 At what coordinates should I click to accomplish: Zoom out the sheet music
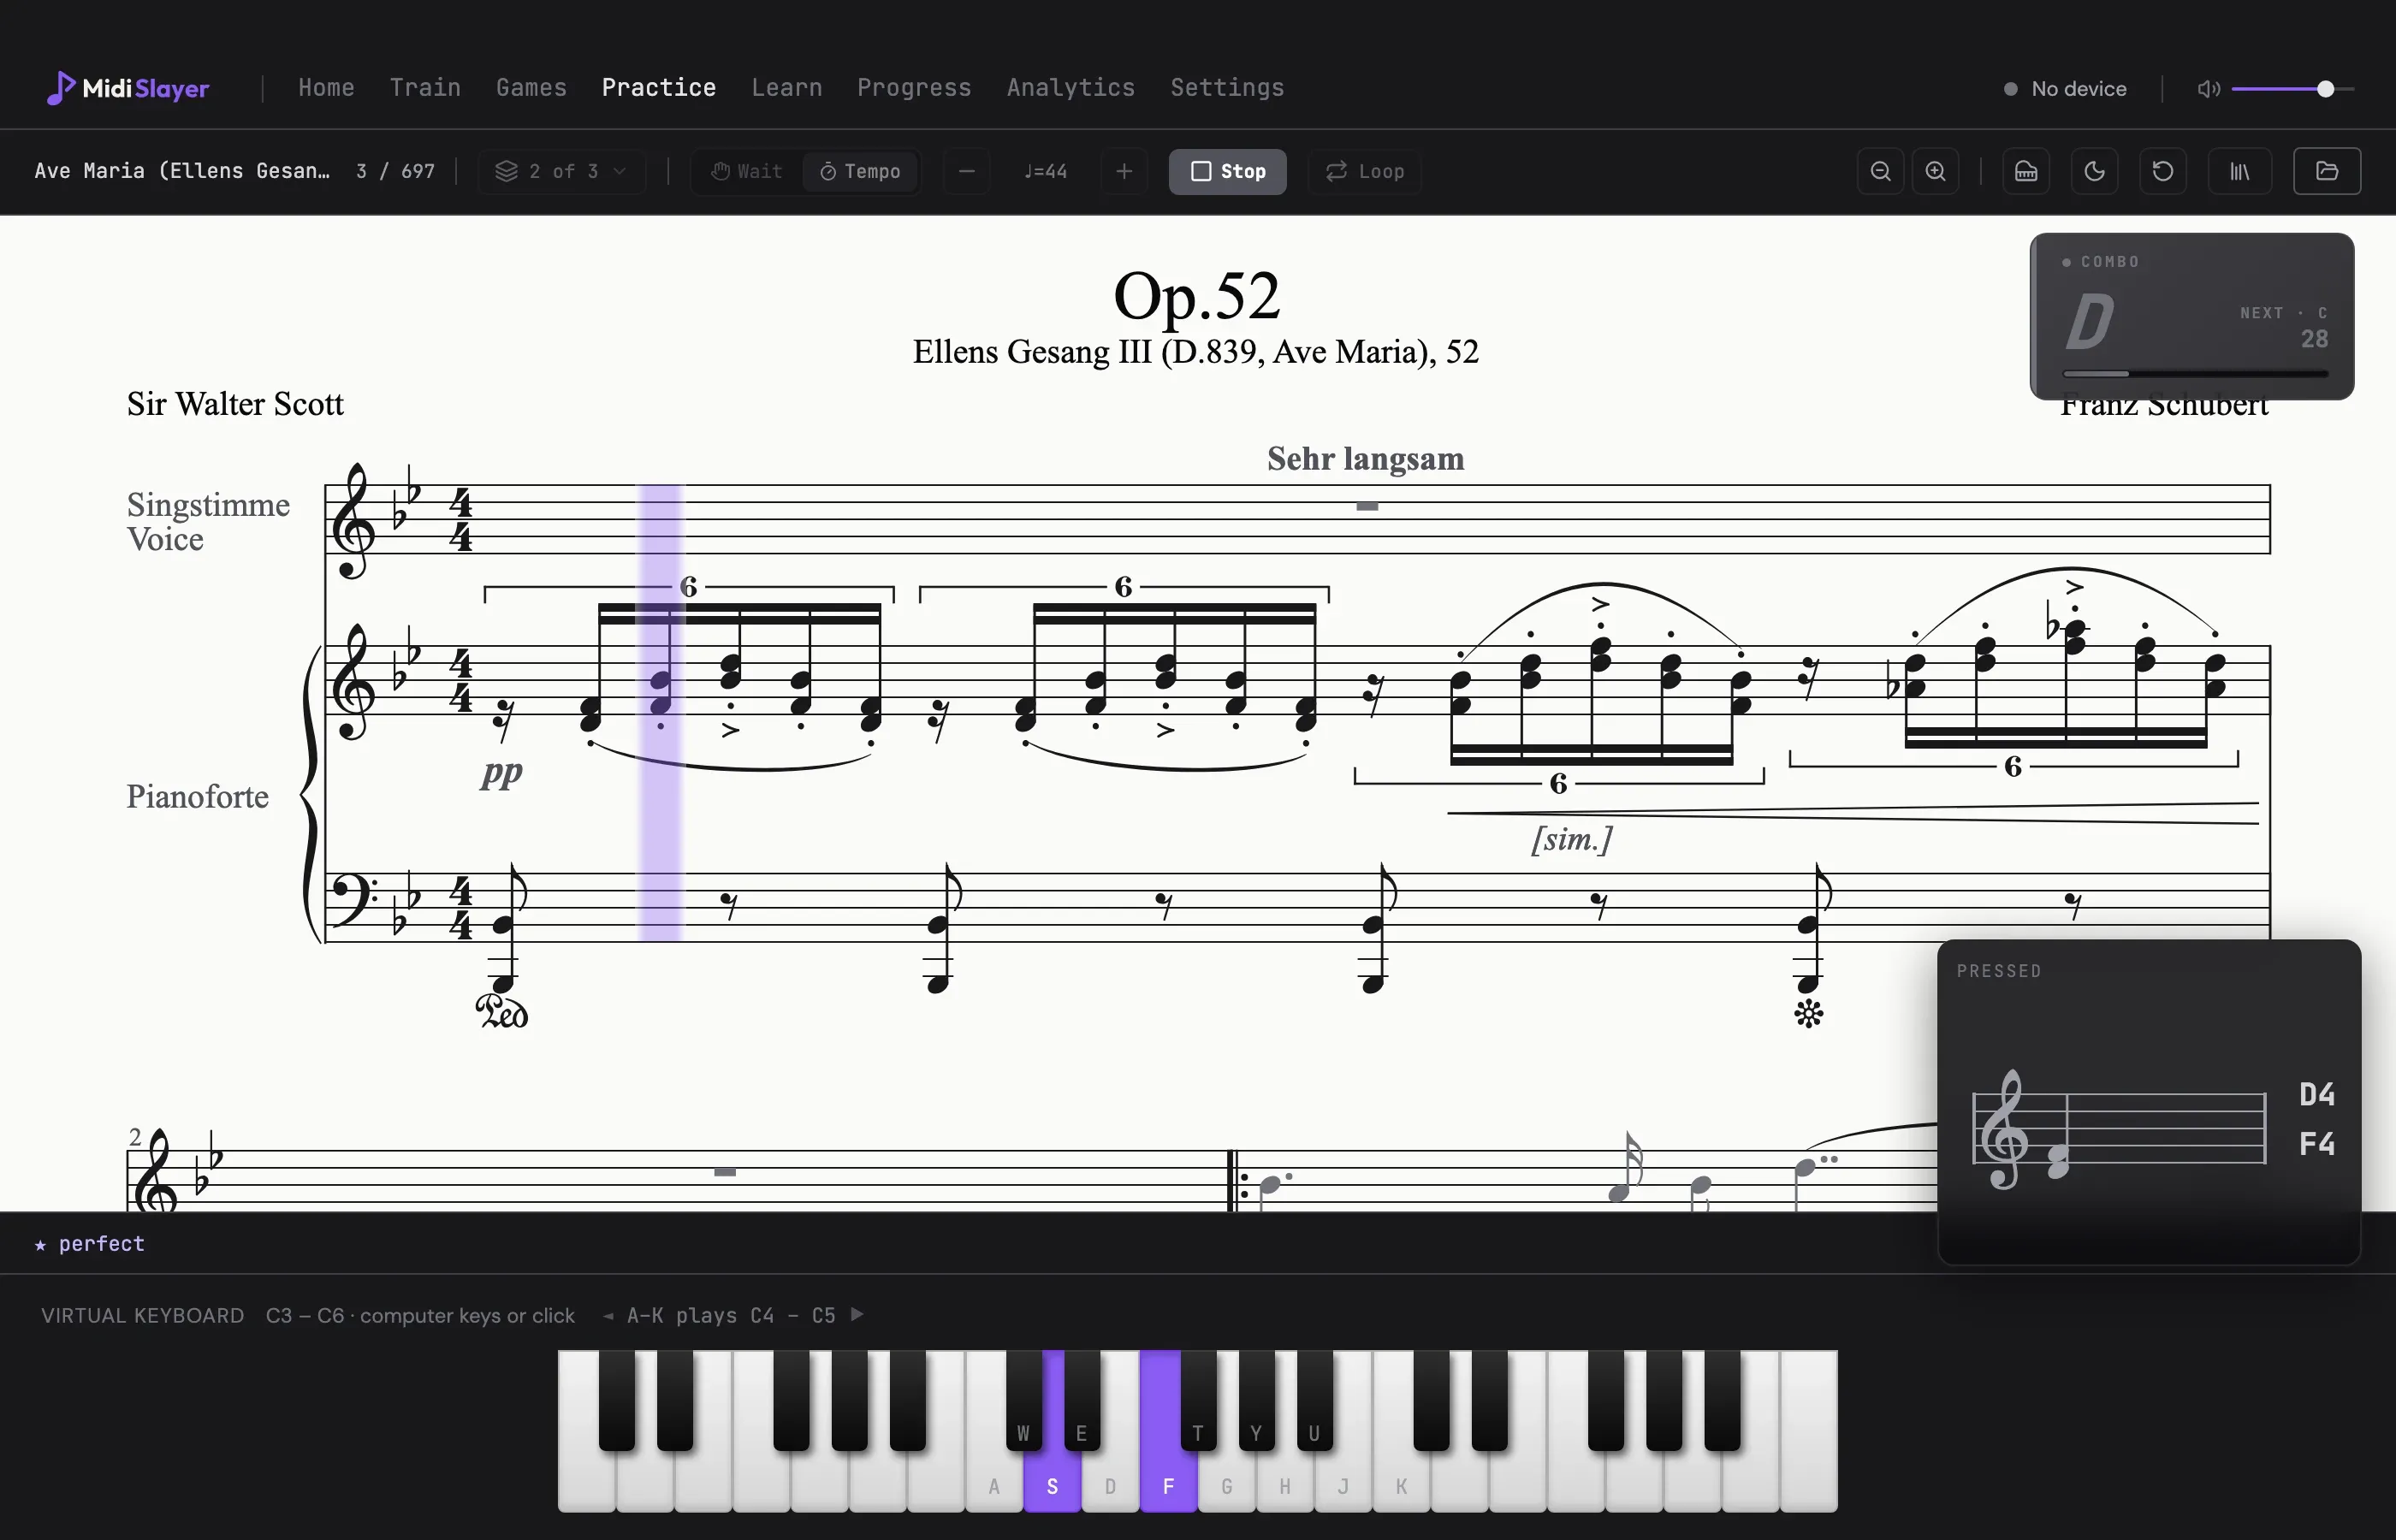click(1880, 171)
